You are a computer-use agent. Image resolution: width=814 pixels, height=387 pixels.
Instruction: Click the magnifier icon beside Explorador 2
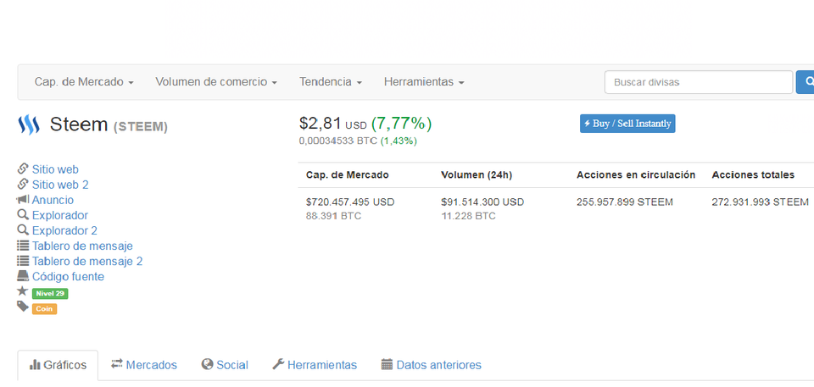22,229
